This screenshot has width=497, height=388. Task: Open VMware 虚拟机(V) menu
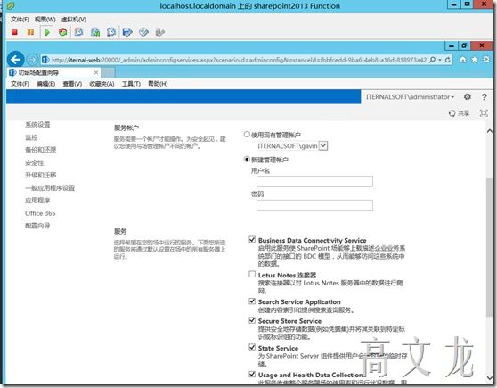74,20
